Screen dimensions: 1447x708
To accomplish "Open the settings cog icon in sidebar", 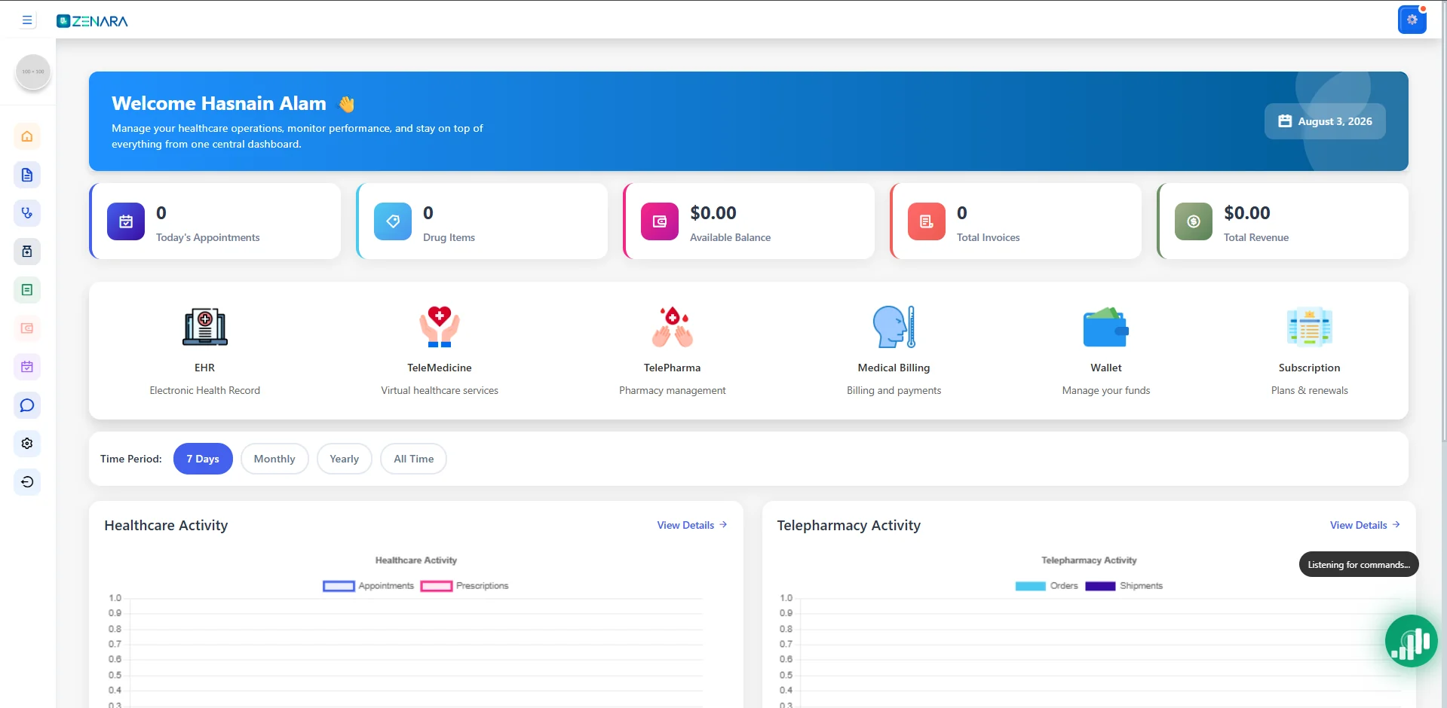I will [27, 444].
